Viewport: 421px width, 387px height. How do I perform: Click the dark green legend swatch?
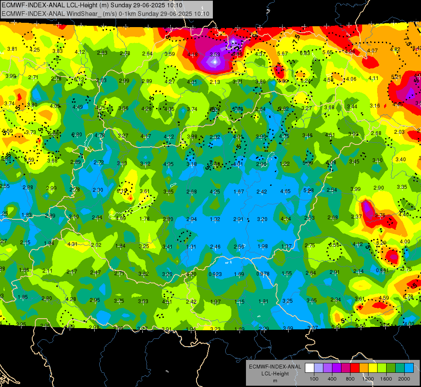pyautogui.click(x=390, y=368)
